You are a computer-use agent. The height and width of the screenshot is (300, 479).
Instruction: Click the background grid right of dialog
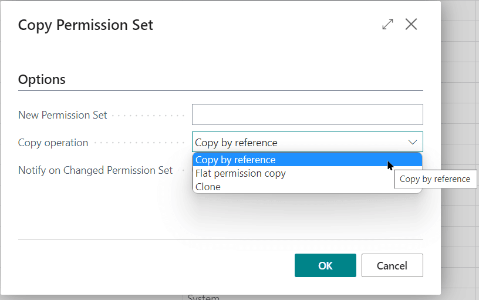pos(461,88)
